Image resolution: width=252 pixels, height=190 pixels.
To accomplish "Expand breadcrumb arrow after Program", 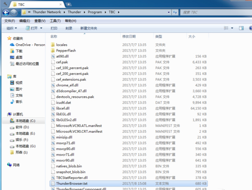I will (105, 12).
